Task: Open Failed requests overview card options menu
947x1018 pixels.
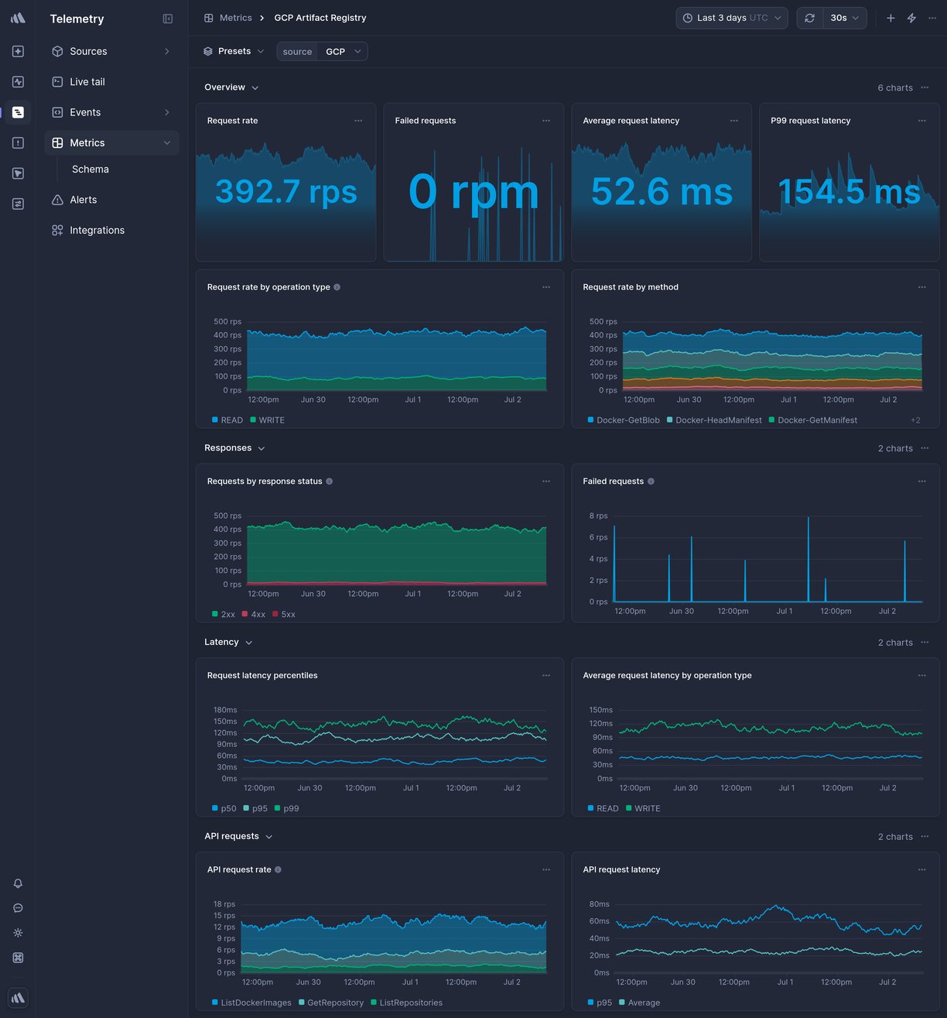Action: 546,121
